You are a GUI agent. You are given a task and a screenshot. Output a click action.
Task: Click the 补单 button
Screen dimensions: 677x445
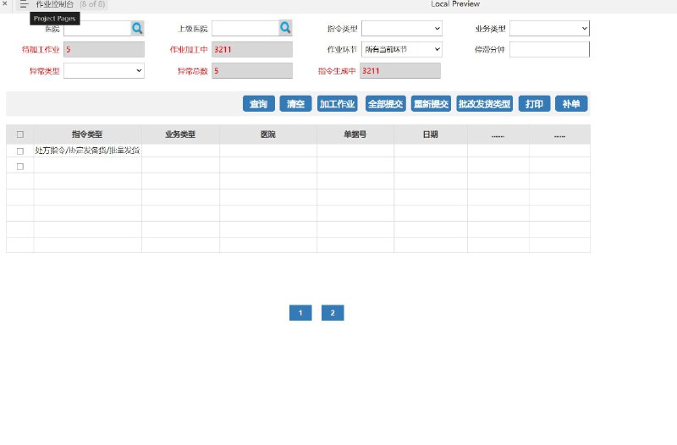[571, 103]
